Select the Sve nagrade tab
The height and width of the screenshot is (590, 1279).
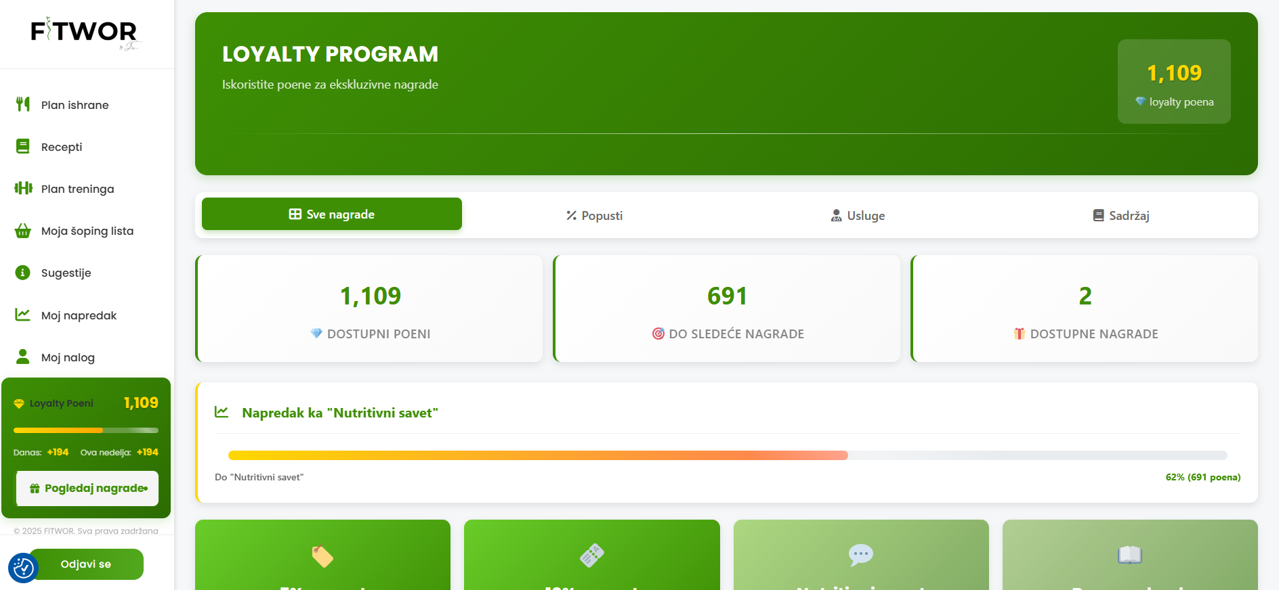[x=332, y=214]
